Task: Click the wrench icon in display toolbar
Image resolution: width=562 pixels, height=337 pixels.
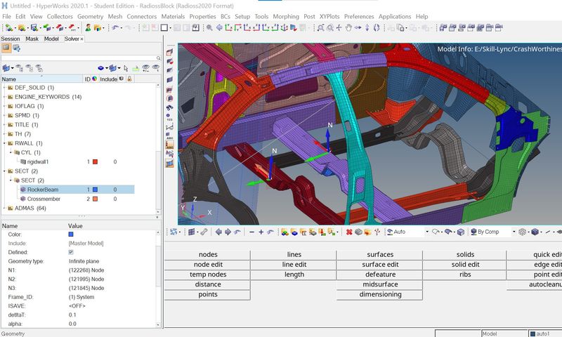Action: (x=204, y=232)
